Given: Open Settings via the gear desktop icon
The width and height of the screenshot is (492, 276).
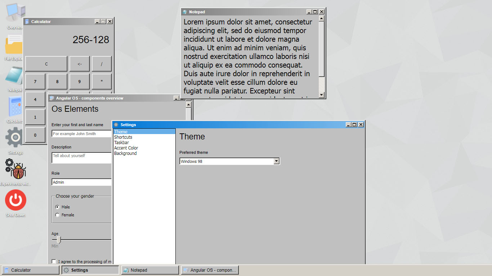Looking at the screenshot, I should [x=14, y=137].
